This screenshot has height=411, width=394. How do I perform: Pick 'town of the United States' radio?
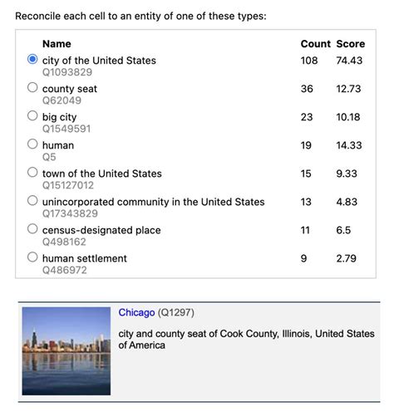click(32, 172)
